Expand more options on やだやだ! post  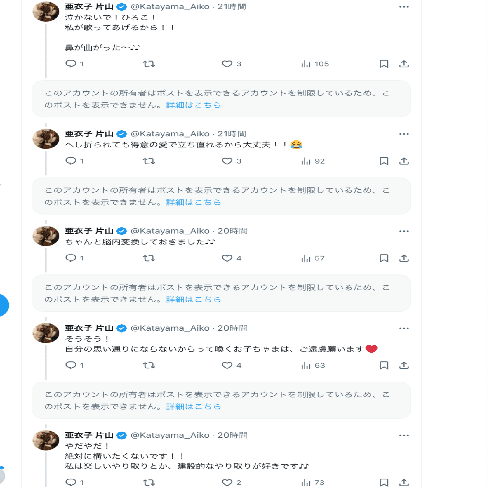click(x=404, y=435)
